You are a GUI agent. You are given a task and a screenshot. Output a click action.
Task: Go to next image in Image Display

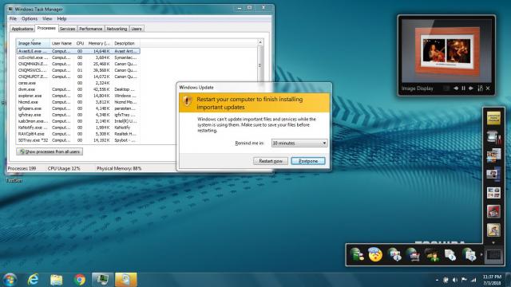coord(471,88)
